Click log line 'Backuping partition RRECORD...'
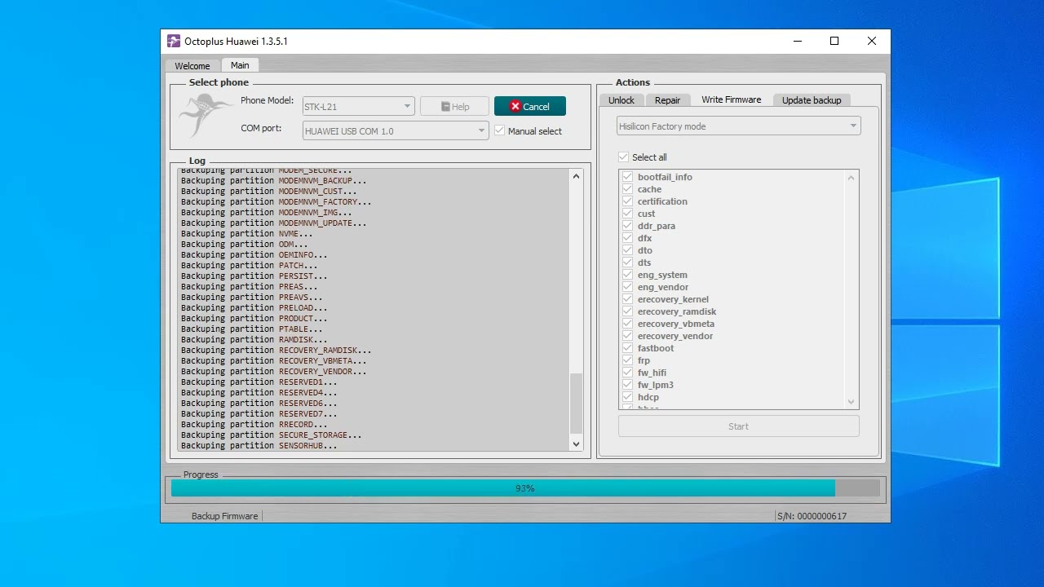1044x587 pixels. [x=254, y=425]
